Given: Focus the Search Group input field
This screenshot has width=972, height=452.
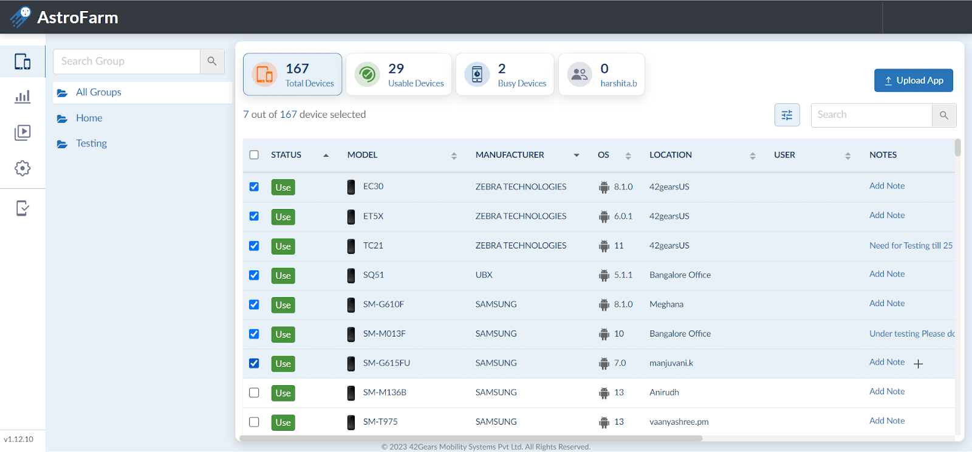Looking at the screenshot, I should pyautogui.click(x=127, y=61).
